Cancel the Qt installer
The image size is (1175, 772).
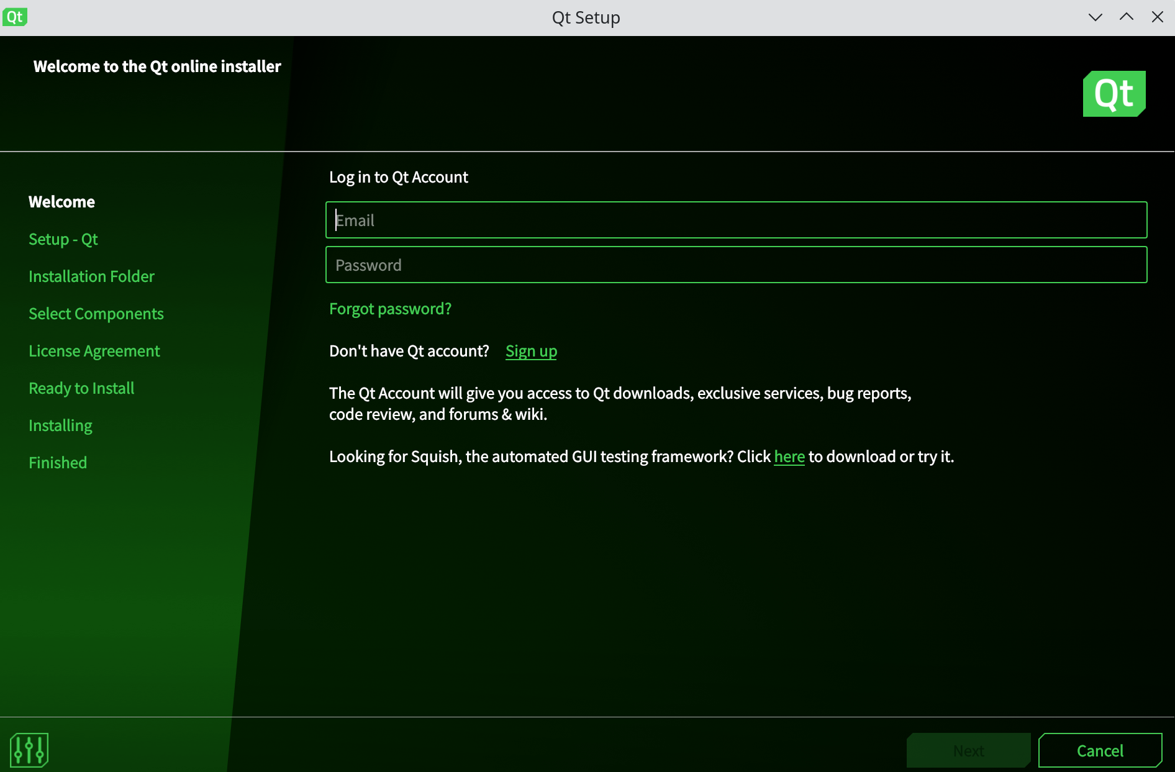[1100, 750]
